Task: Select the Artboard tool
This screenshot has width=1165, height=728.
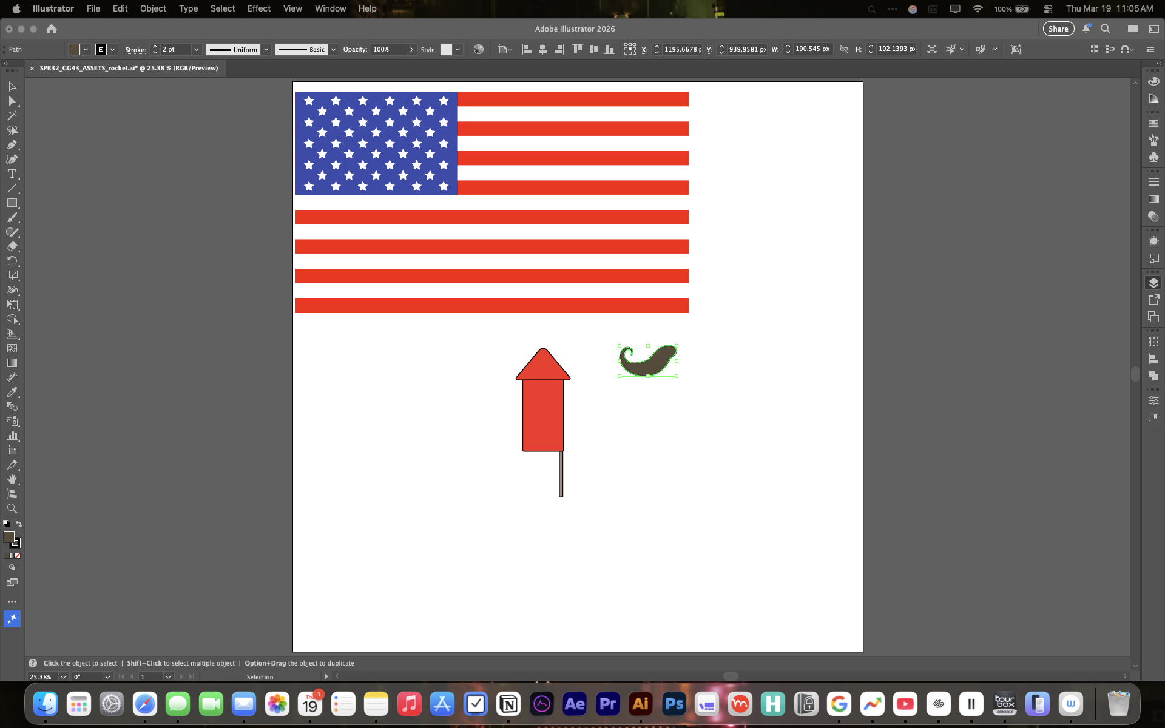Action: [x=12, y=450]
